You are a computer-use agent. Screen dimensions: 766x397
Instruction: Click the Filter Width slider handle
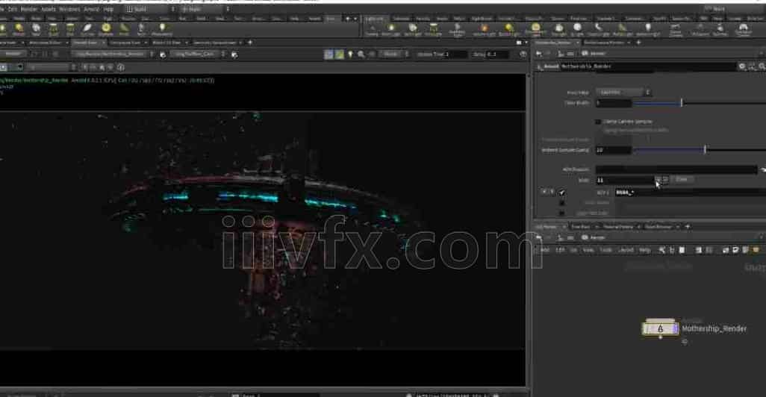click(682, 103)
